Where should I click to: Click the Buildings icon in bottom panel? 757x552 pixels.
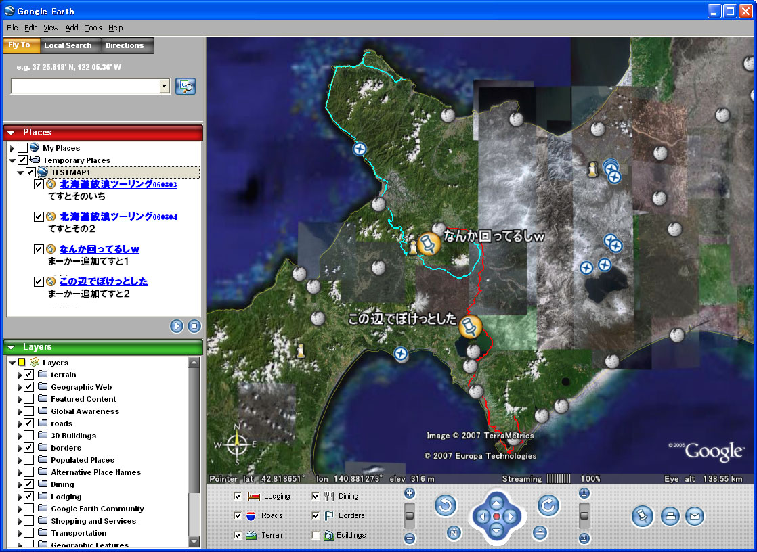tap(329, 535)
